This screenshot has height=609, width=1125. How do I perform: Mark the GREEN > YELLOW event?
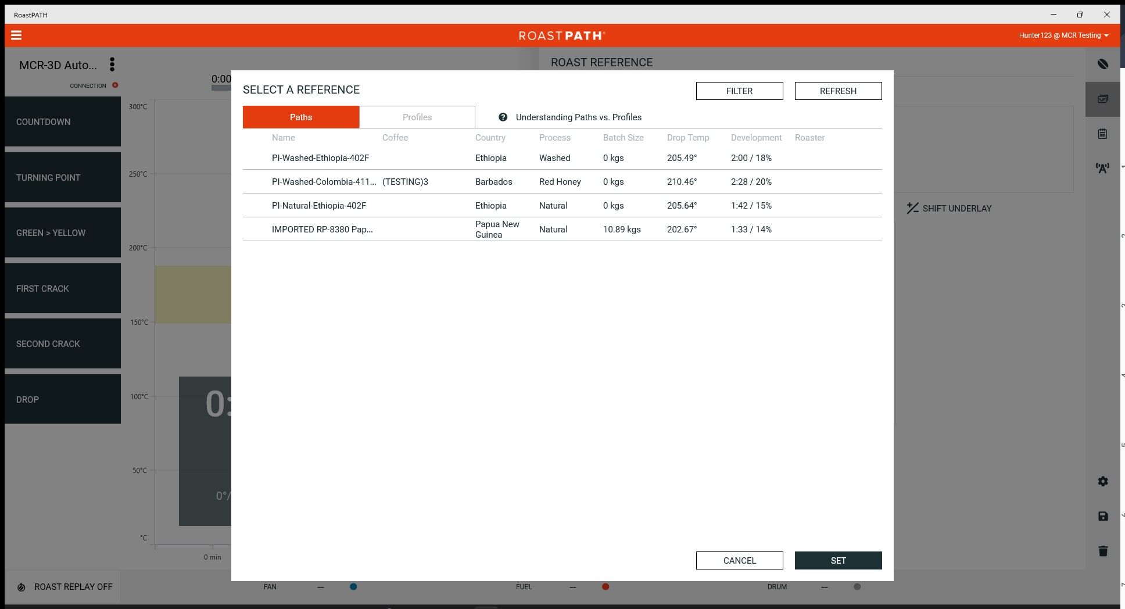pyautogui.click(x=63, y=233)
